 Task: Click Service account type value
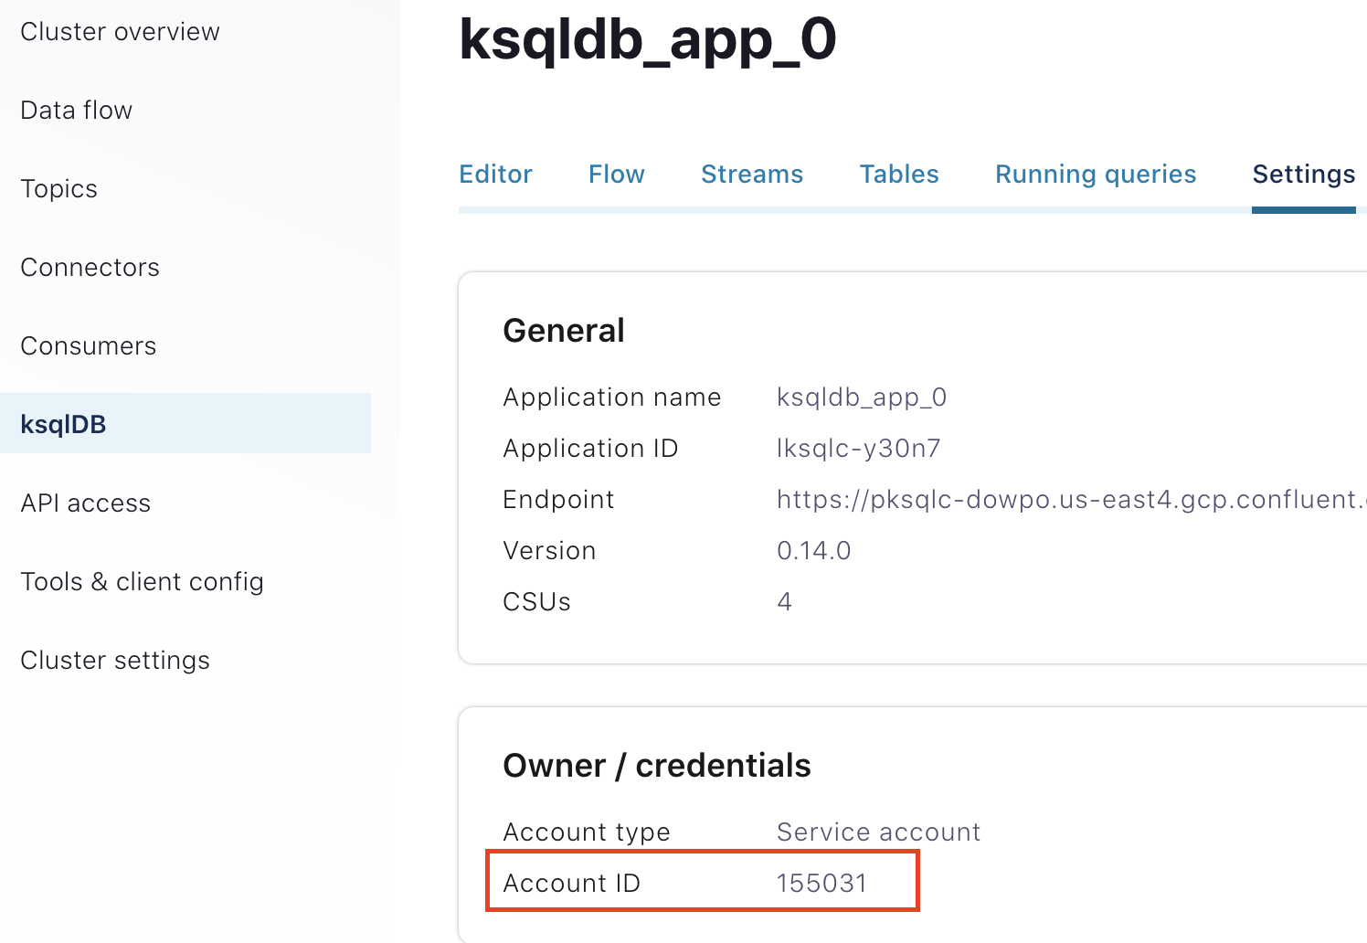point(878,832)
